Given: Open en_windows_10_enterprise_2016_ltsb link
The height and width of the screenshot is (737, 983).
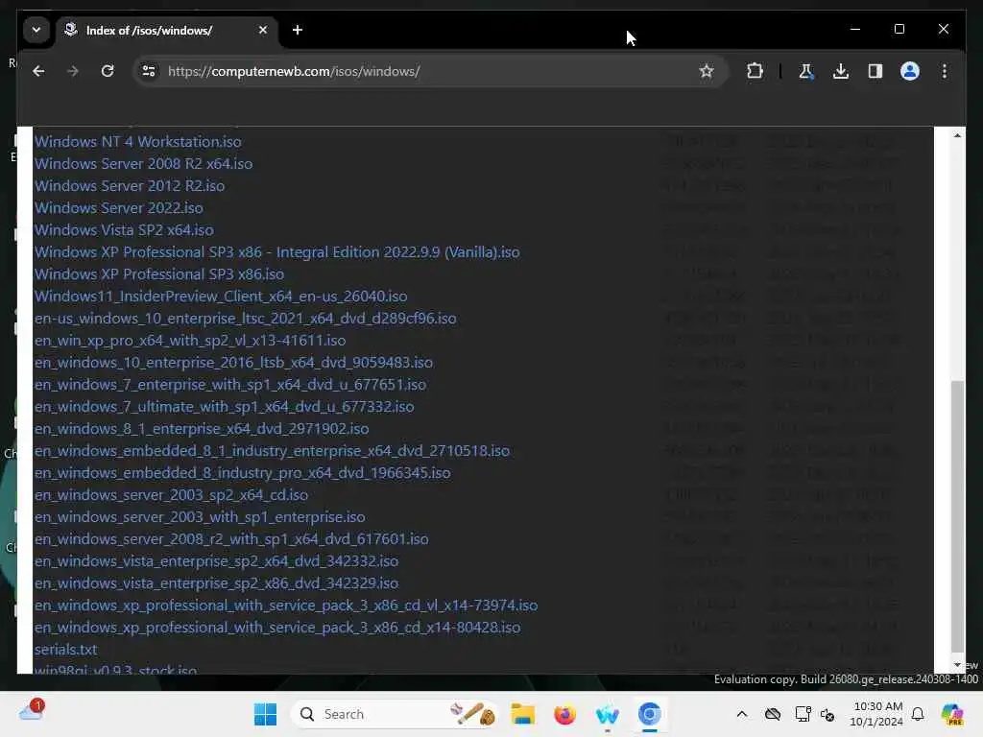Looking at the screenshot, I should (x=233, y=362).
